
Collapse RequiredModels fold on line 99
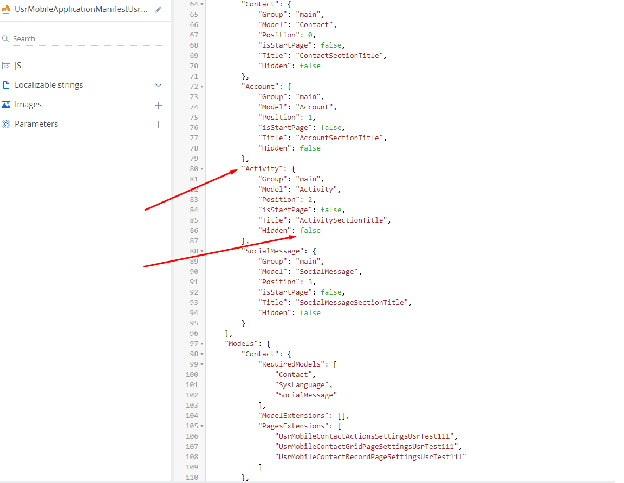pos(202,364)
